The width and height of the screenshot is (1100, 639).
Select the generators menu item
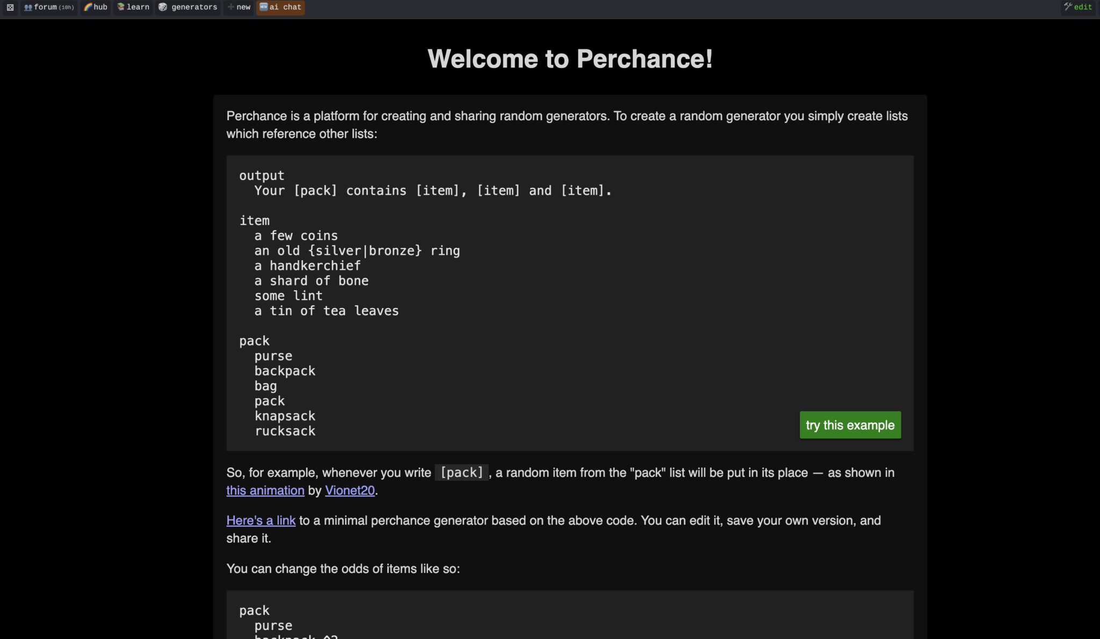(194, 7)
